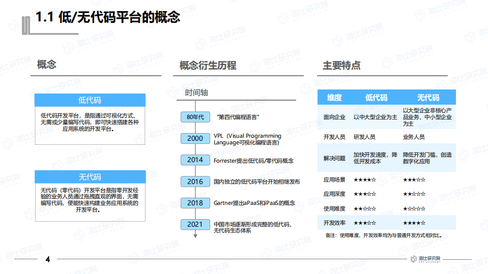
Task: Click the '2000' timeline marker
Action: [195, 138]
